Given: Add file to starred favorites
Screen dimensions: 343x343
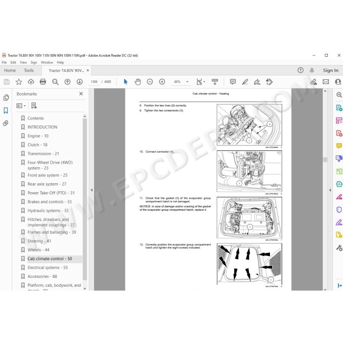Looking at the screenshot, I should pos(19,82).
